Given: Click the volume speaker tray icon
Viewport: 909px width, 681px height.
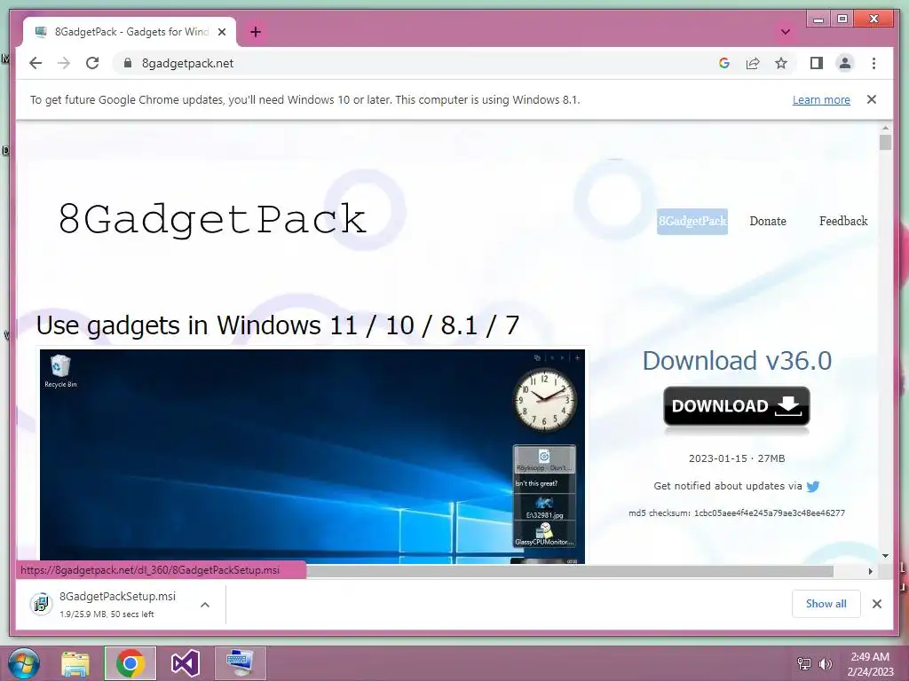Looking at the screenshot, I should coord(825,663).
